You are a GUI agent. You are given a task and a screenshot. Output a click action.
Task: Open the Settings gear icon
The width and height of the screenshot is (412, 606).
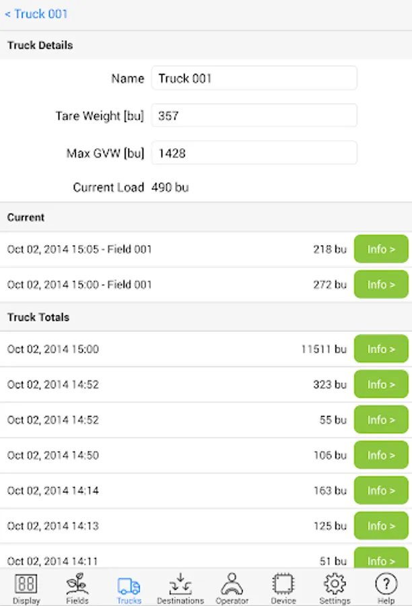point(335,584)
